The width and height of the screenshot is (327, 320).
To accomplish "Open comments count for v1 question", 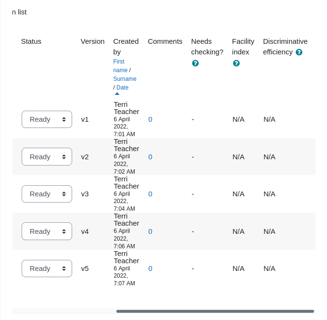I will click(150, 119).
